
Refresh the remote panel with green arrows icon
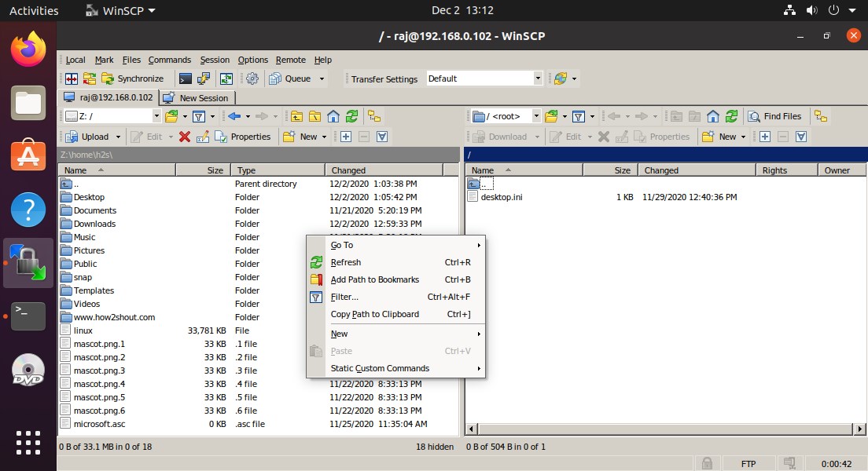(731, 116)
